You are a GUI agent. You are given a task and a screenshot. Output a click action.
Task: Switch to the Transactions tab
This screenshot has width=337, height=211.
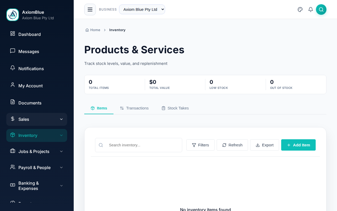point(134,108)
